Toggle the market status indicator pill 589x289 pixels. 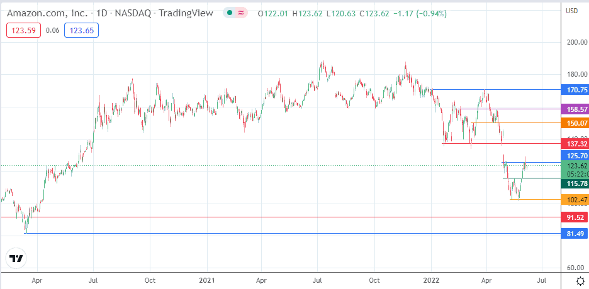[235, 13]
